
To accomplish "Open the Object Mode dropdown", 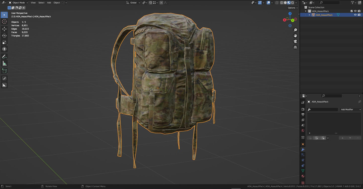I will click(18, 3).
